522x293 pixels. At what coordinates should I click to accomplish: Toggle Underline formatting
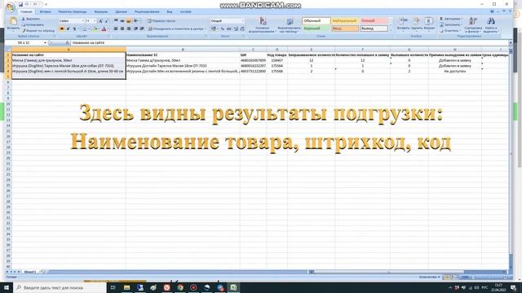74,29
